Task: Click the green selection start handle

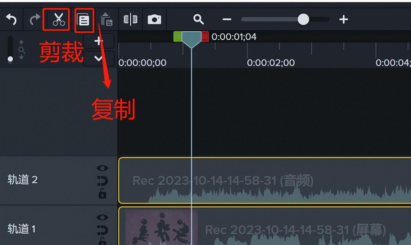Action: pyautogui.click(x=177, y=37)
